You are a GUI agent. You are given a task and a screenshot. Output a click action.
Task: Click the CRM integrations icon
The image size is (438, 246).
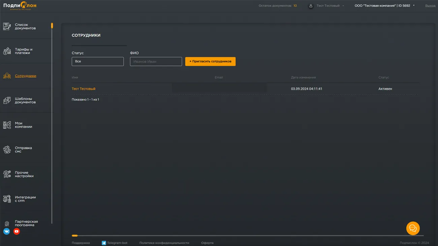point(7,199)
